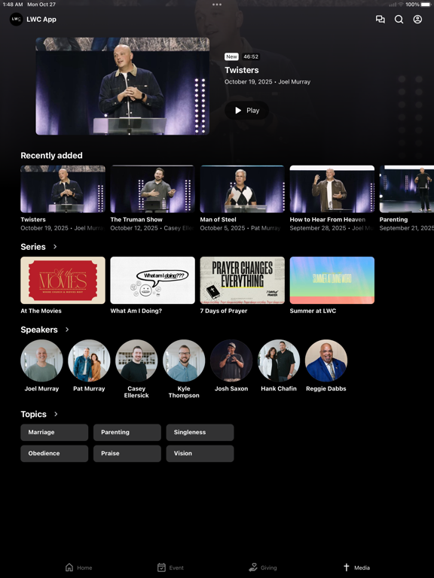Open the Parenting sermon thumbnail
This screenshot has width=434, height=578.
click(x=407, y=189)
